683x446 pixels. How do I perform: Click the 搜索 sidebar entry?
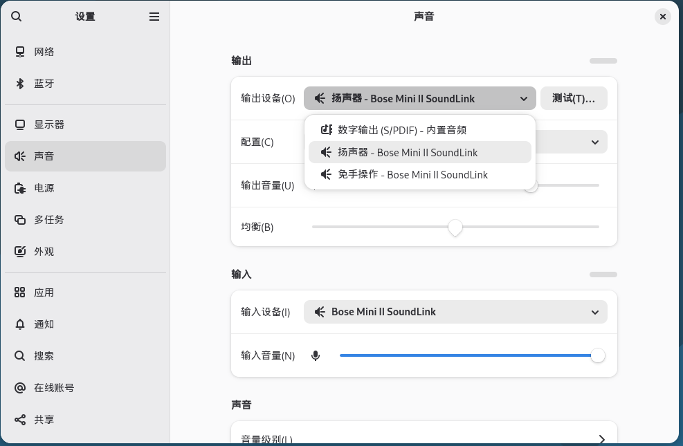click(x=85, y=356)
